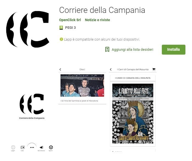Click the green compatibility info icon
This screenshot has height=161, width=192.
(61, 39)
